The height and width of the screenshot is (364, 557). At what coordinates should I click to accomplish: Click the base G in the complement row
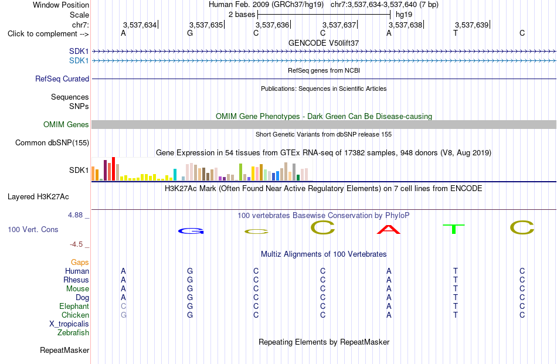pyautogui.click(x=190, y=33)
